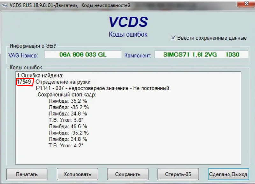Click the text Определение нагрузки

pos(63,82)
